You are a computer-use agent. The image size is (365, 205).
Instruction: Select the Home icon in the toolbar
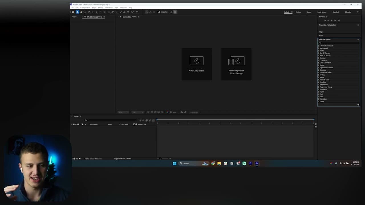pyautogui.click(x=73, y=12)
